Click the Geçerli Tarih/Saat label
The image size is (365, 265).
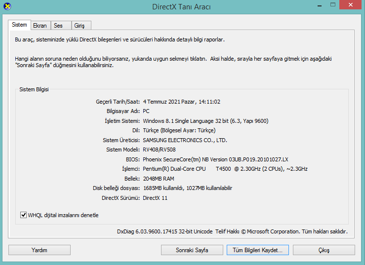pos(118,102)
